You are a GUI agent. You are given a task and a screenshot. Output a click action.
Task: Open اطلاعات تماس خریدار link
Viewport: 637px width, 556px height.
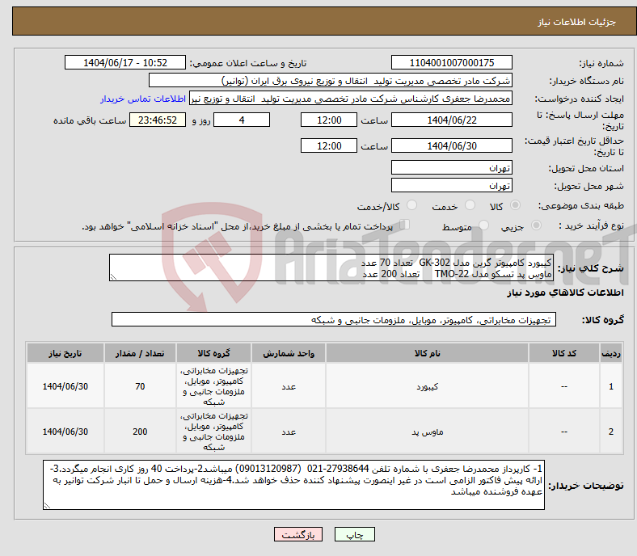(143, 99)
